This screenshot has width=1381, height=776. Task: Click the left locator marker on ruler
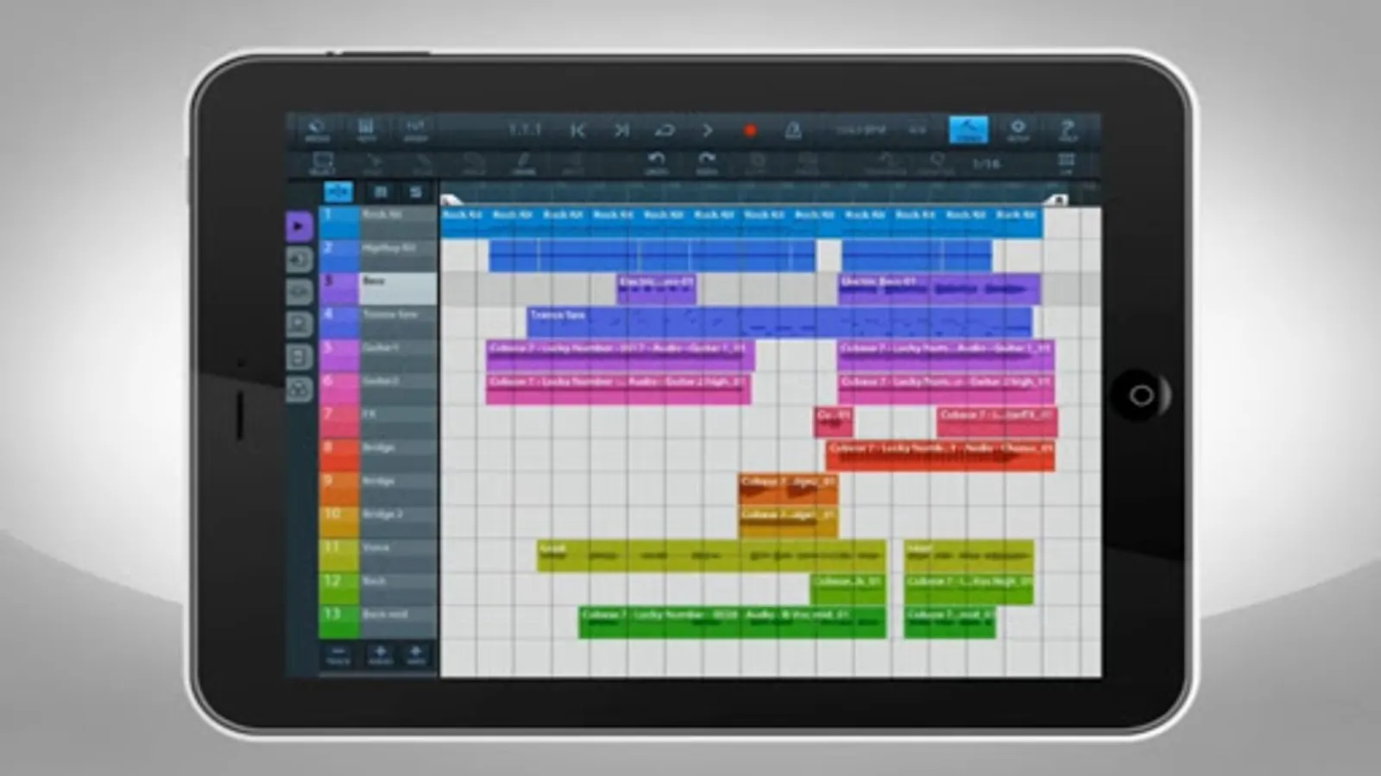450,200
